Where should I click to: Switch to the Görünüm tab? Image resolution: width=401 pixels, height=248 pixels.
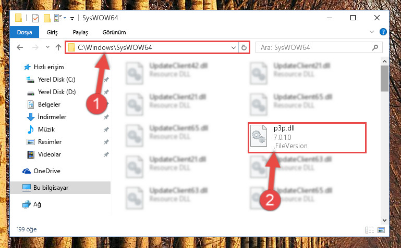click(x=114, y=32)
